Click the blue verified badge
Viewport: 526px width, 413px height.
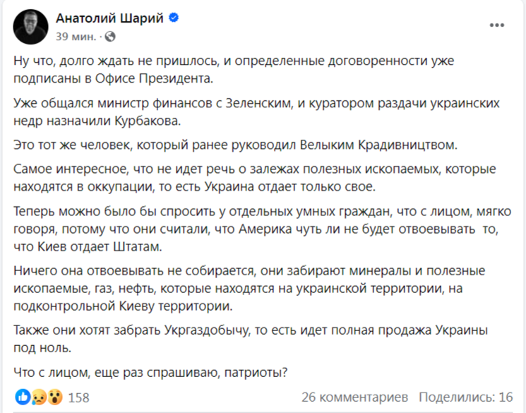coord(173,19)
